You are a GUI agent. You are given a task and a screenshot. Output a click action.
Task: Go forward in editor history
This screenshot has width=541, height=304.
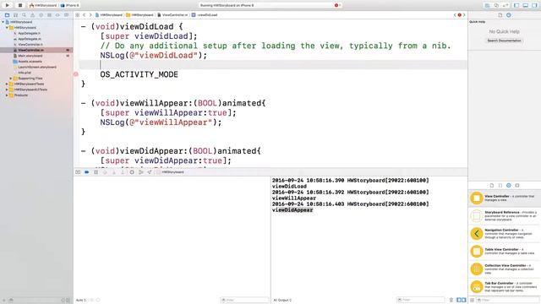(90, 15)
